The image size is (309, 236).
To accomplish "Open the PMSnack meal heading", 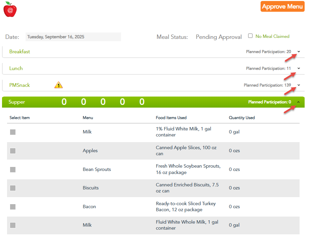I will tap(20, 85).
